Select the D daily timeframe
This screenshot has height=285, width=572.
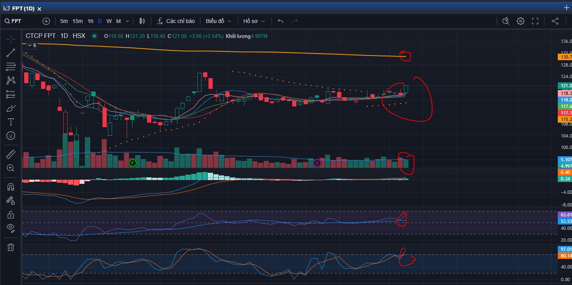pos(100,21)
